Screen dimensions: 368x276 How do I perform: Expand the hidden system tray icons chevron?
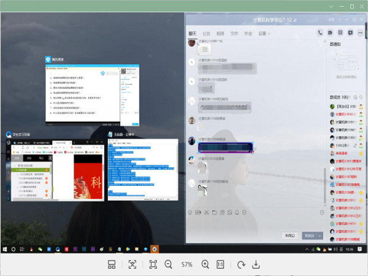[308, 250]
